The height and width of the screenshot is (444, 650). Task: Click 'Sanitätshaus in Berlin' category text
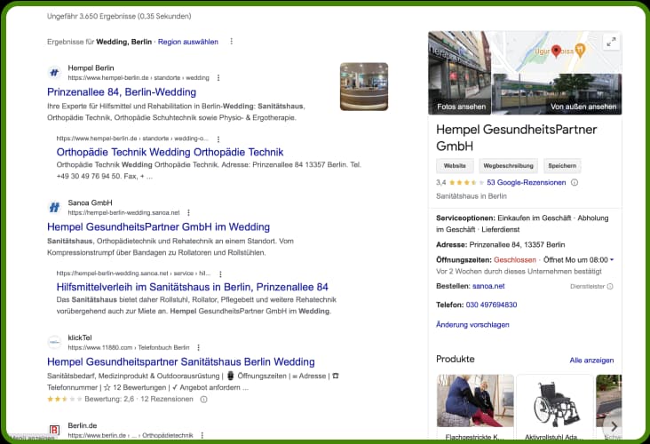(x=472, y=196)
